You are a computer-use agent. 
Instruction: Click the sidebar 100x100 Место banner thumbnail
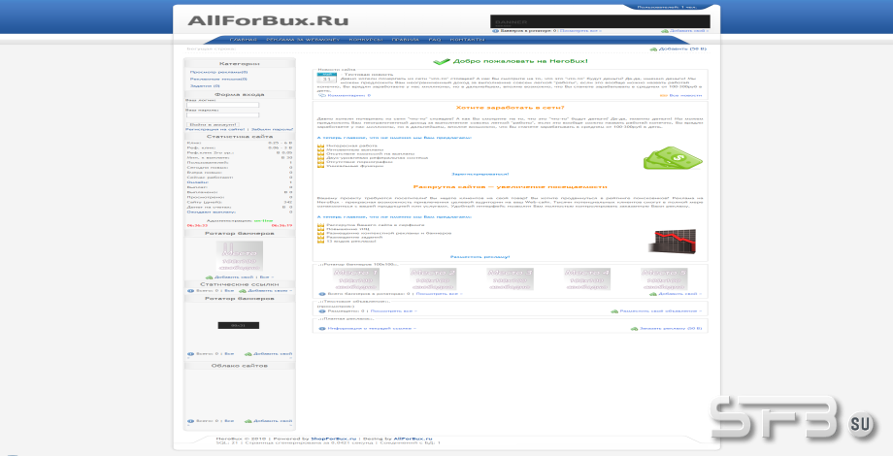(239, 257)
